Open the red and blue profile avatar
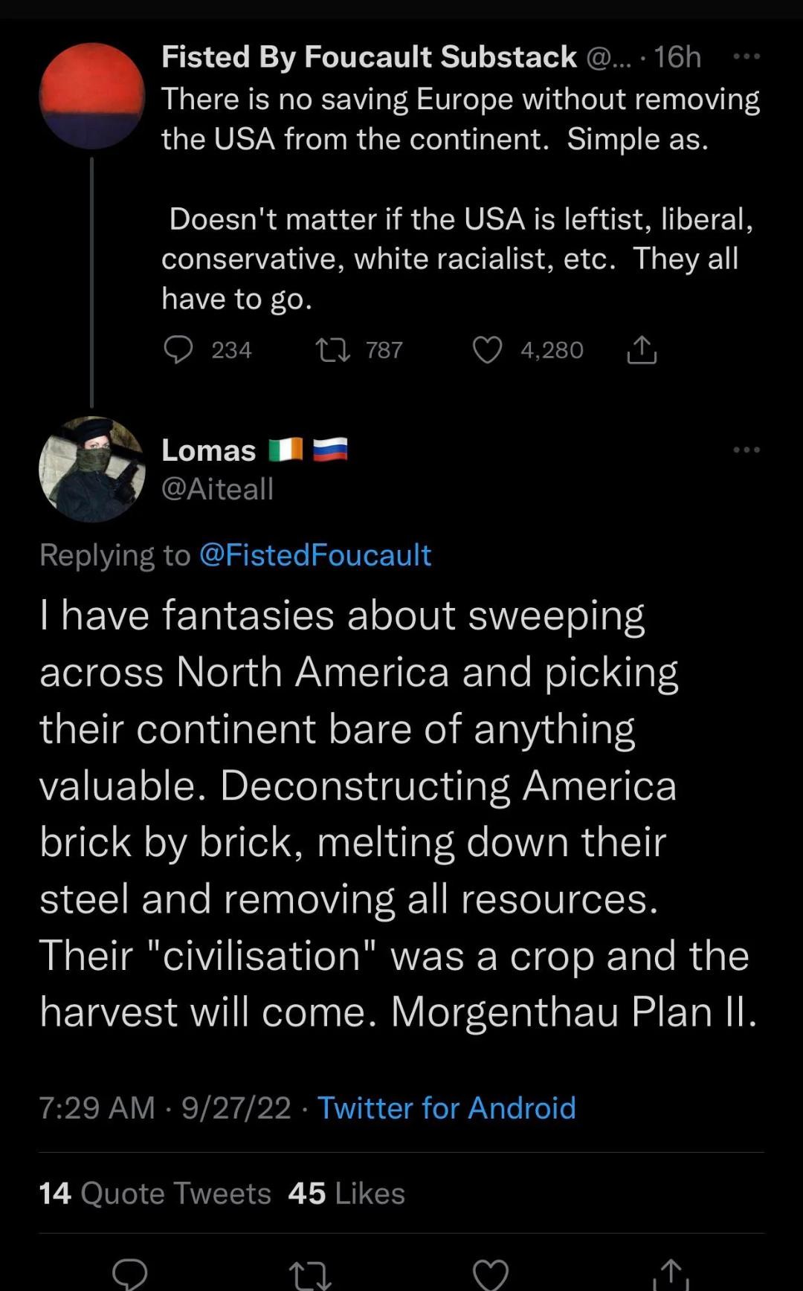Image resolution: width=803 pixels, height=1291 pixels. 91,96
